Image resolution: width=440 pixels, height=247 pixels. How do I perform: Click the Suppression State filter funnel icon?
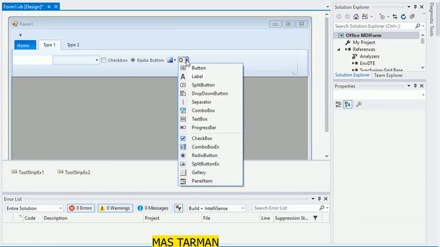tap(316, 218)
